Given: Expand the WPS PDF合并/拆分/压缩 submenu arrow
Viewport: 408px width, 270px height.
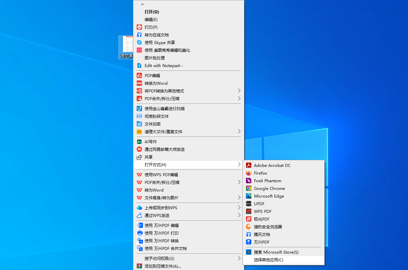Looking at the screenshot, I should pyautogui.click(x=239, y=182).
